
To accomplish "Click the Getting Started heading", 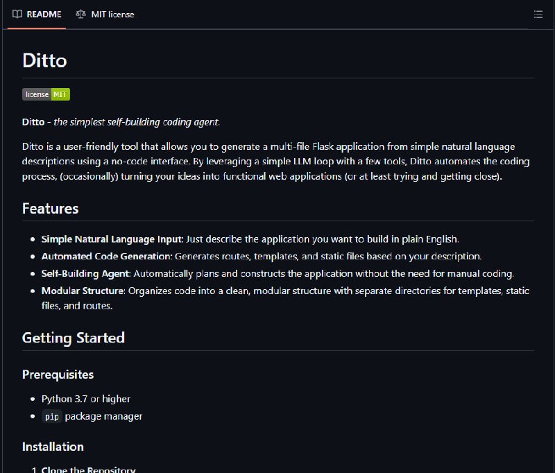I will 74,338.
